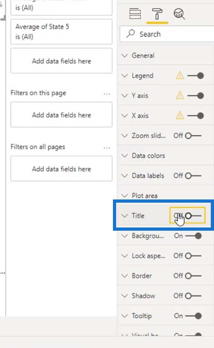Turn on the Border toggle
The height and width of the screenshot is (348, 214).
click(x=193, y=275)
